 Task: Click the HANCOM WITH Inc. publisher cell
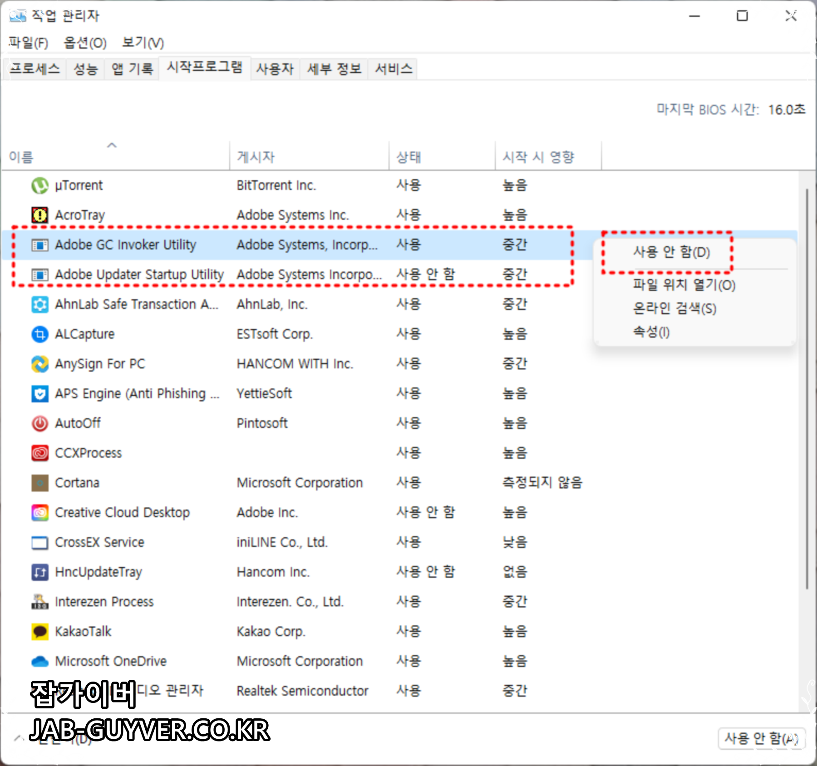(295, 364)
